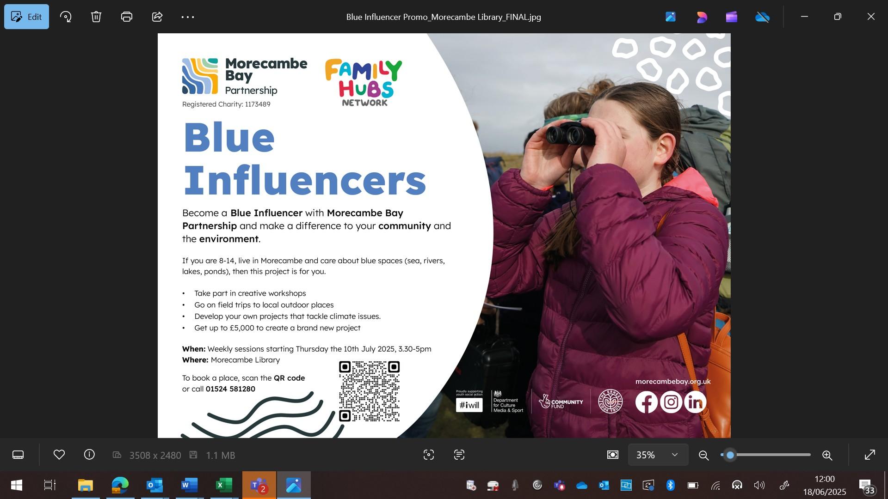Open Word from the taskbar
The image size is (888, 499).
pyautogui.click(x=189, y=485)
